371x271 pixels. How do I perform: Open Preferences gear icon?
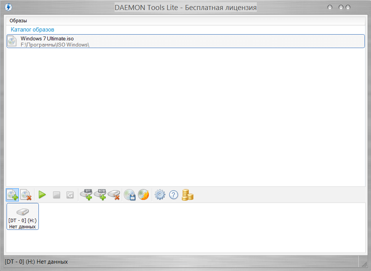point(160,195)
